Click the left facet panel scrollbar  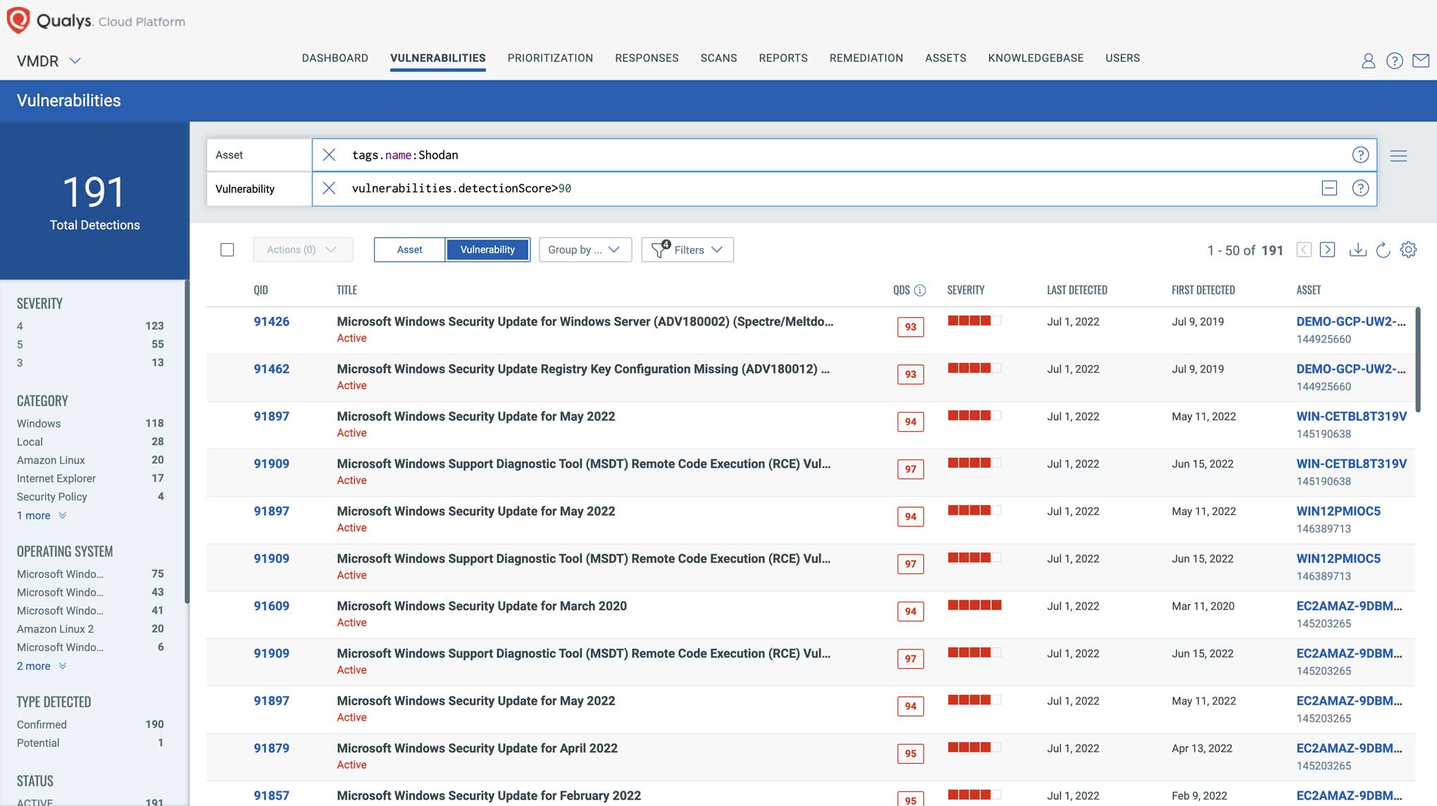coord(187,442)
